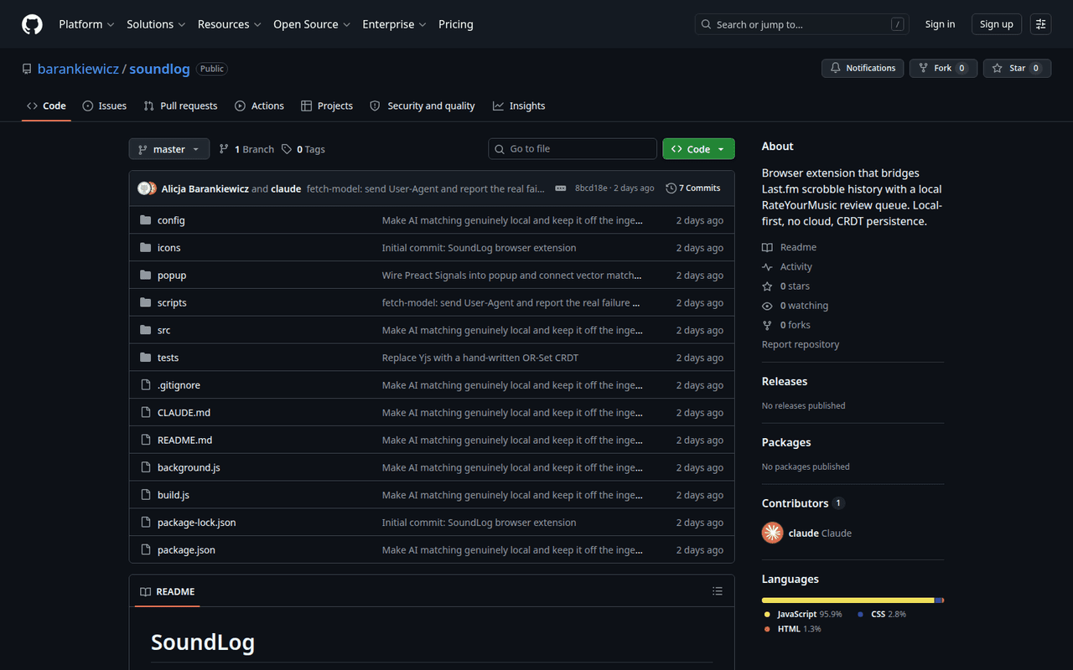Image resolution: width=1073 pixels, height=670 pixels.
Task: Open the master branch selector
Action: coord(169,149)
